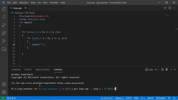
Task: Click line number 6 in the gutter
Action: [14, 32]
